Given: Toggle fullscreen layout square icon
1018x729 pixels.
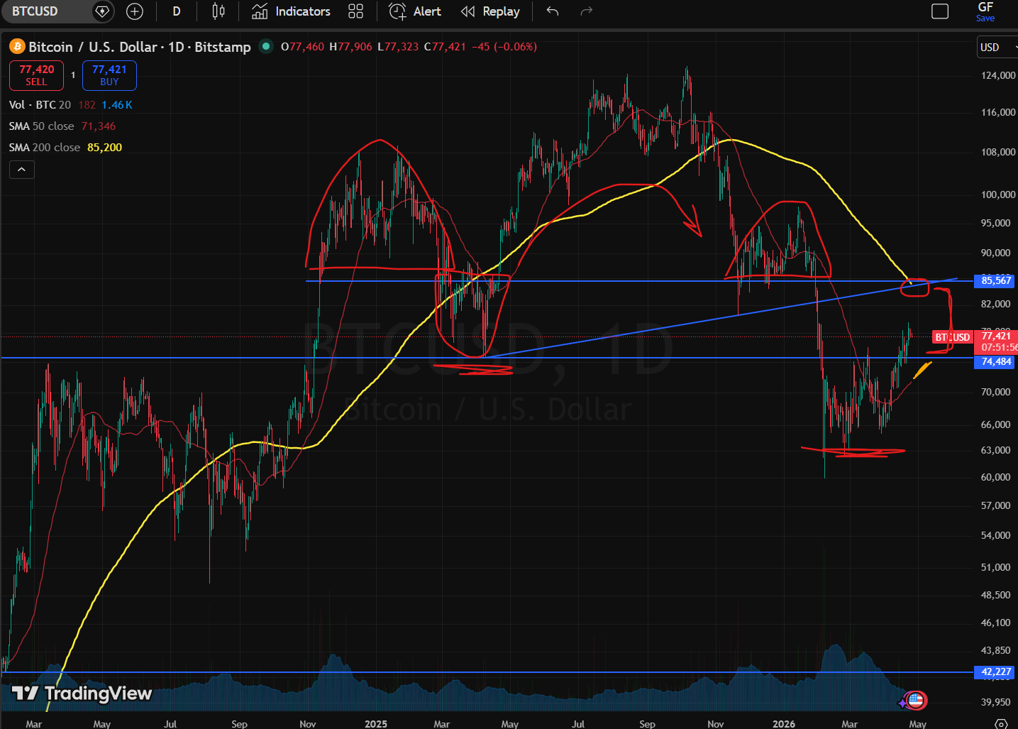Looking at the screenshot, I should (939, 11).
